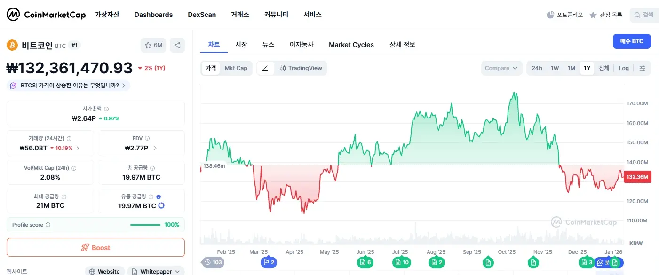Click the green news marker showing 10 at Jul '25

coord(401,262)
